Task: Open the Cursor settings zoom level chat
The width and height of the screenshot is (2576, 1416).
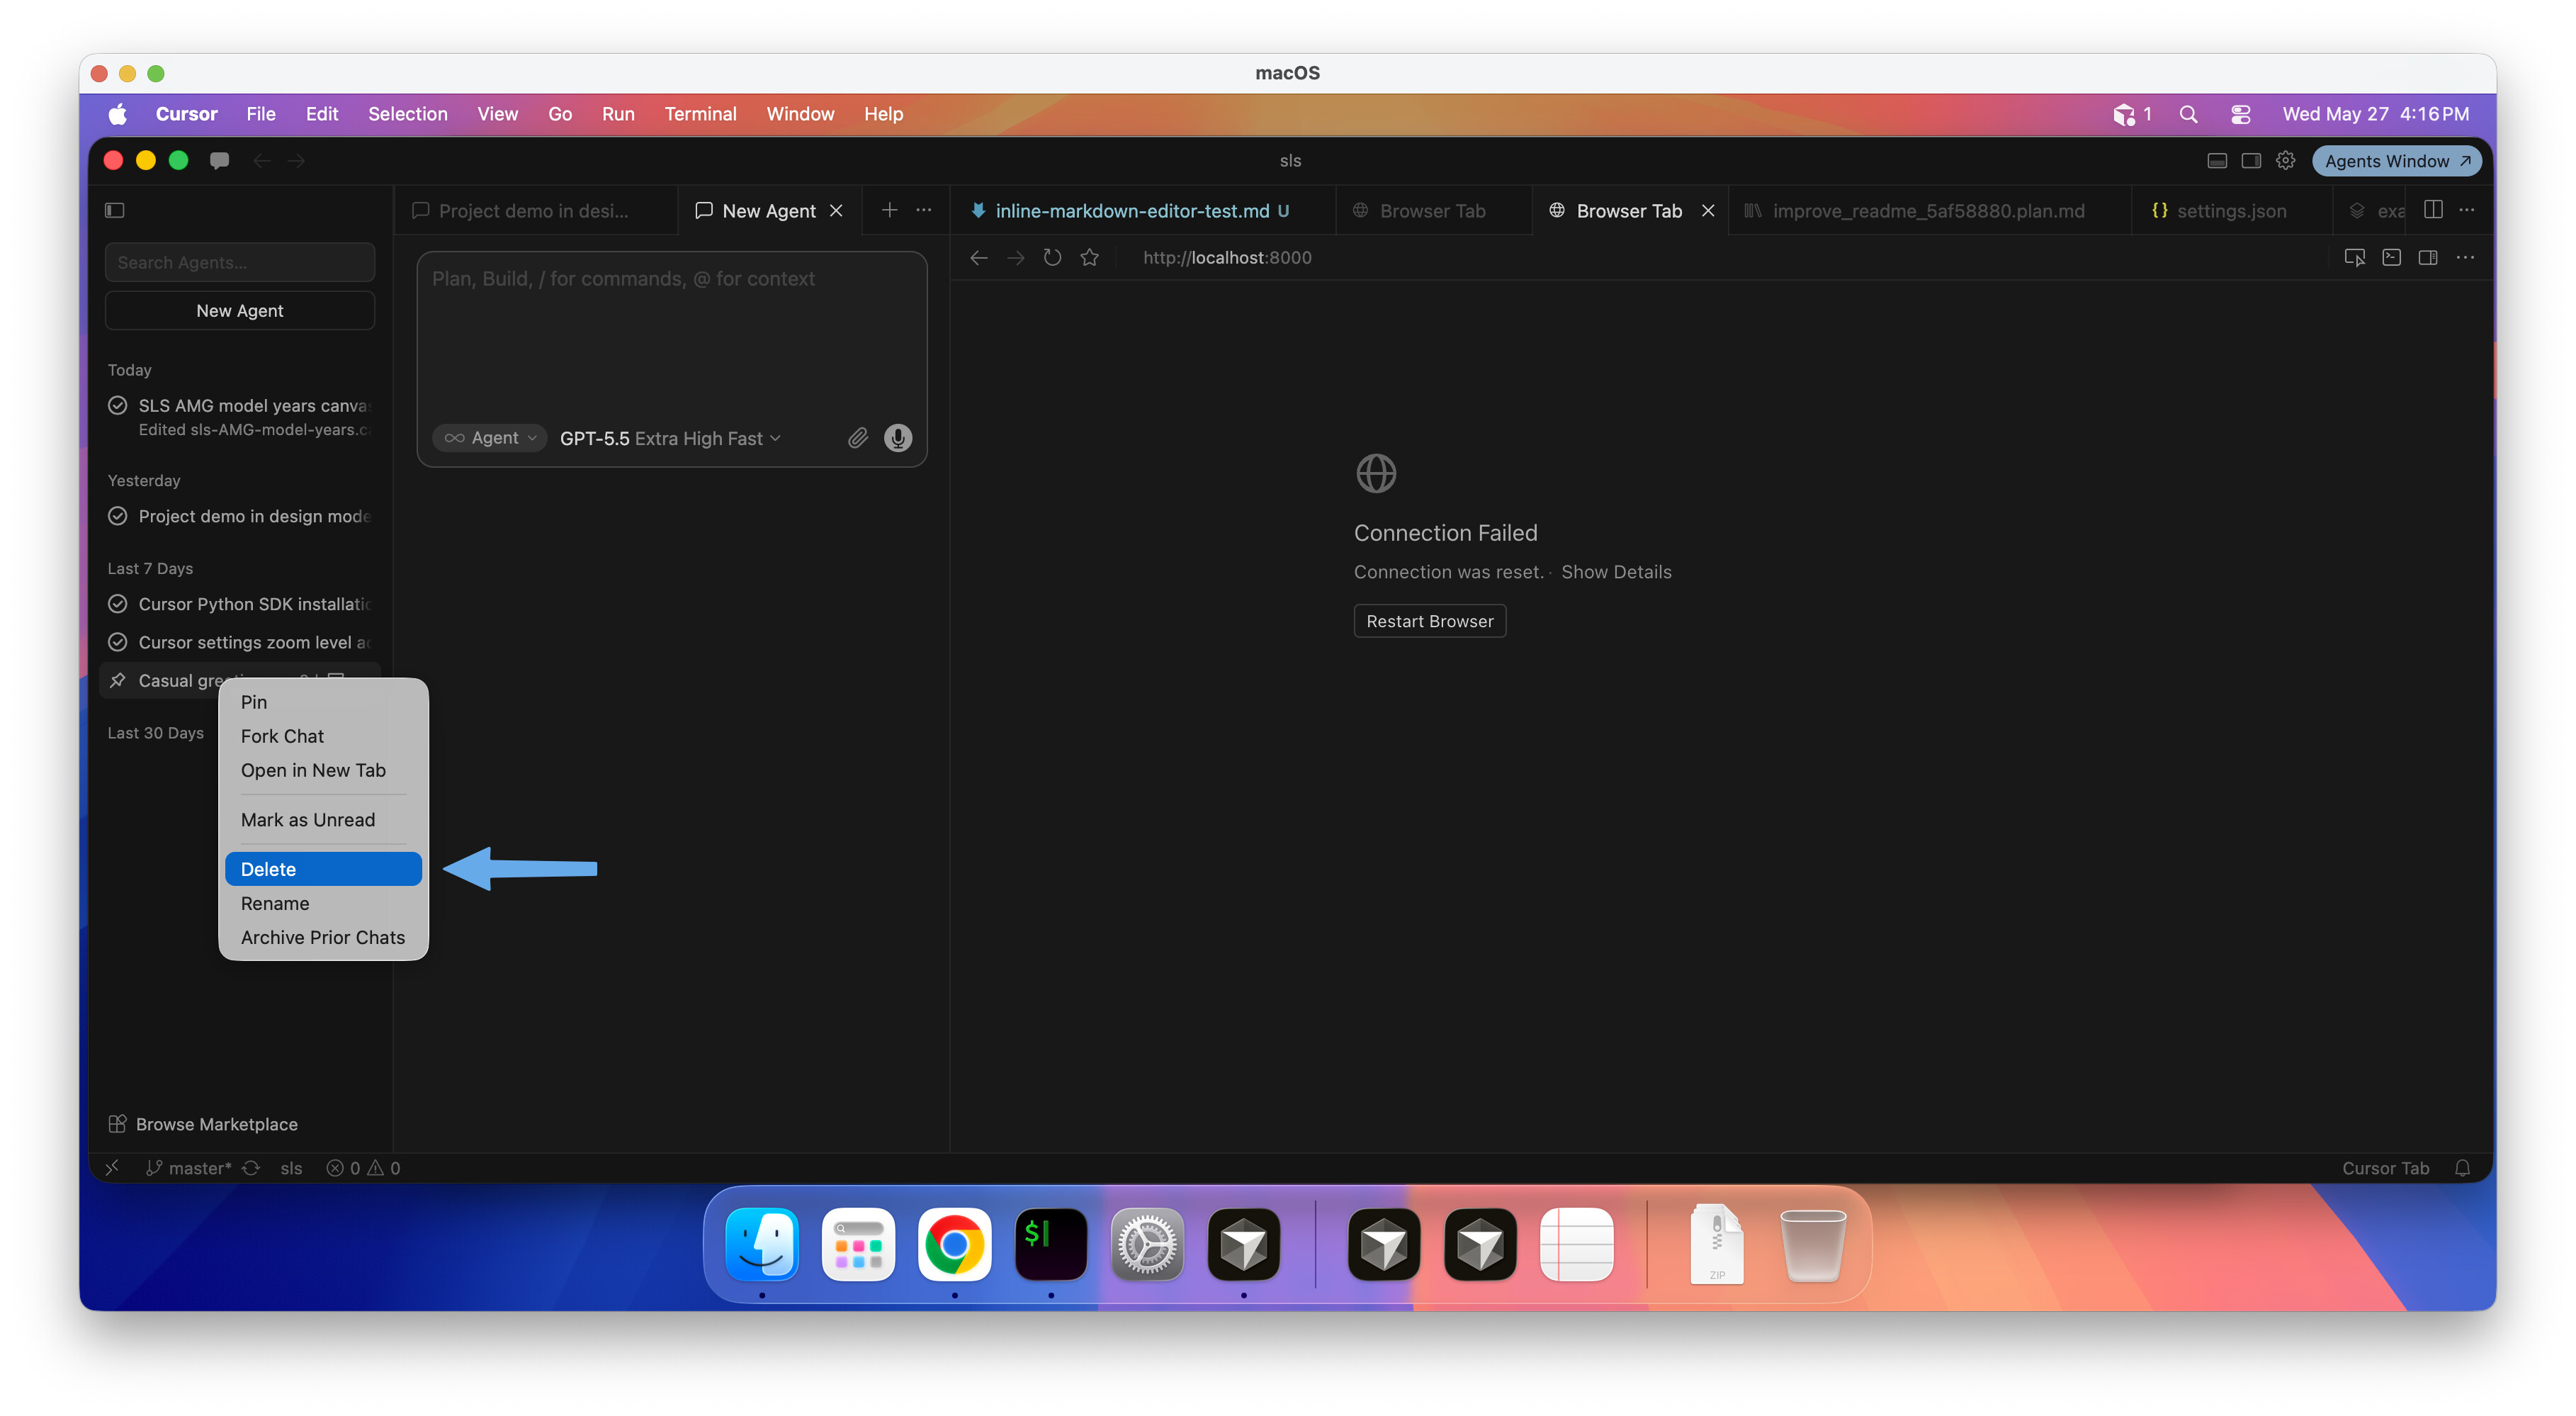Action: pyautogui.click(x=240, y=642)
